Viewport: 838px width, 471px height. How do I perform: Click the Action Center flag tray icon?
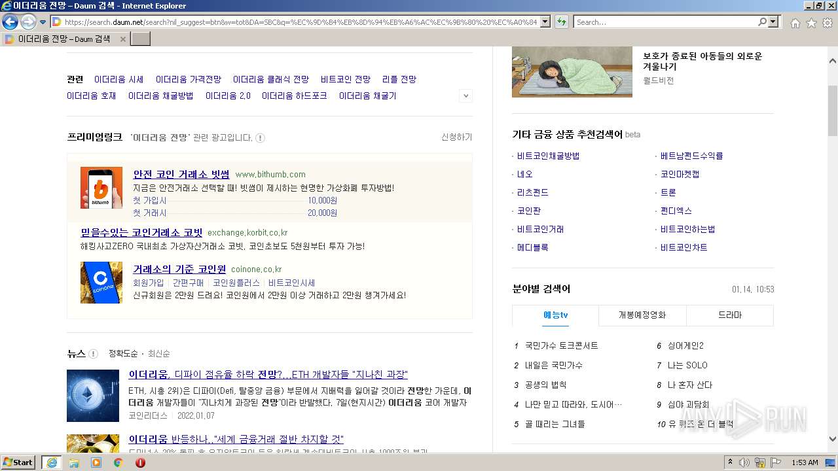click(x=776, y=462)
